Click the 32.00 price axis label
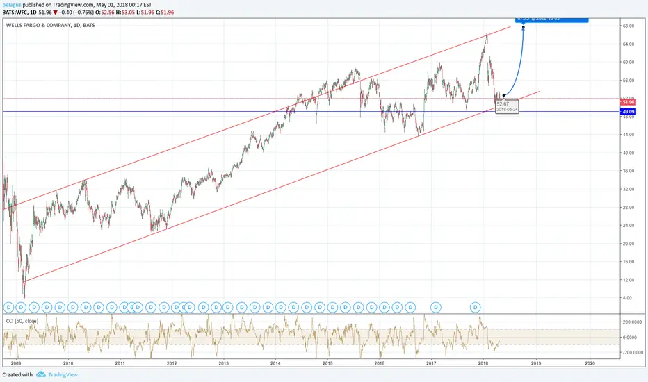This screenshot has height=382, width=648. (628, 189)
